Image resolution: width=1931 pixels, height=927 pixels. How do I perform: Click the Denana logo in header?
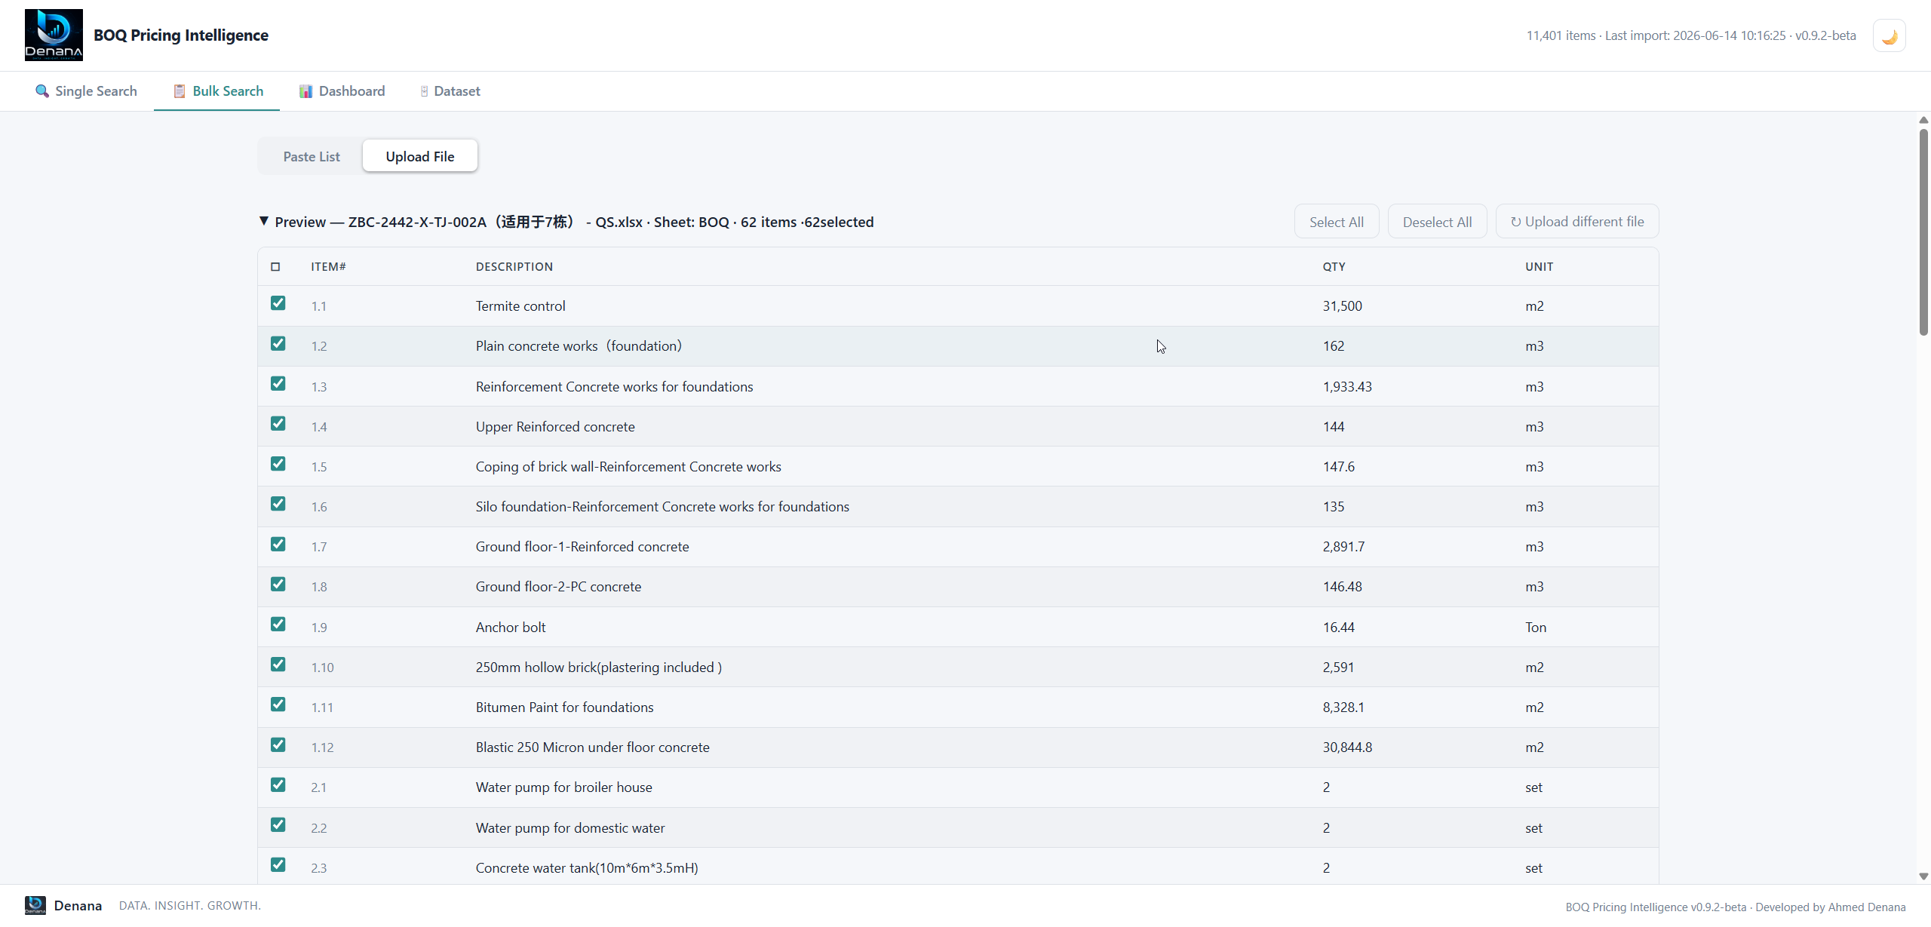(54, 35)
